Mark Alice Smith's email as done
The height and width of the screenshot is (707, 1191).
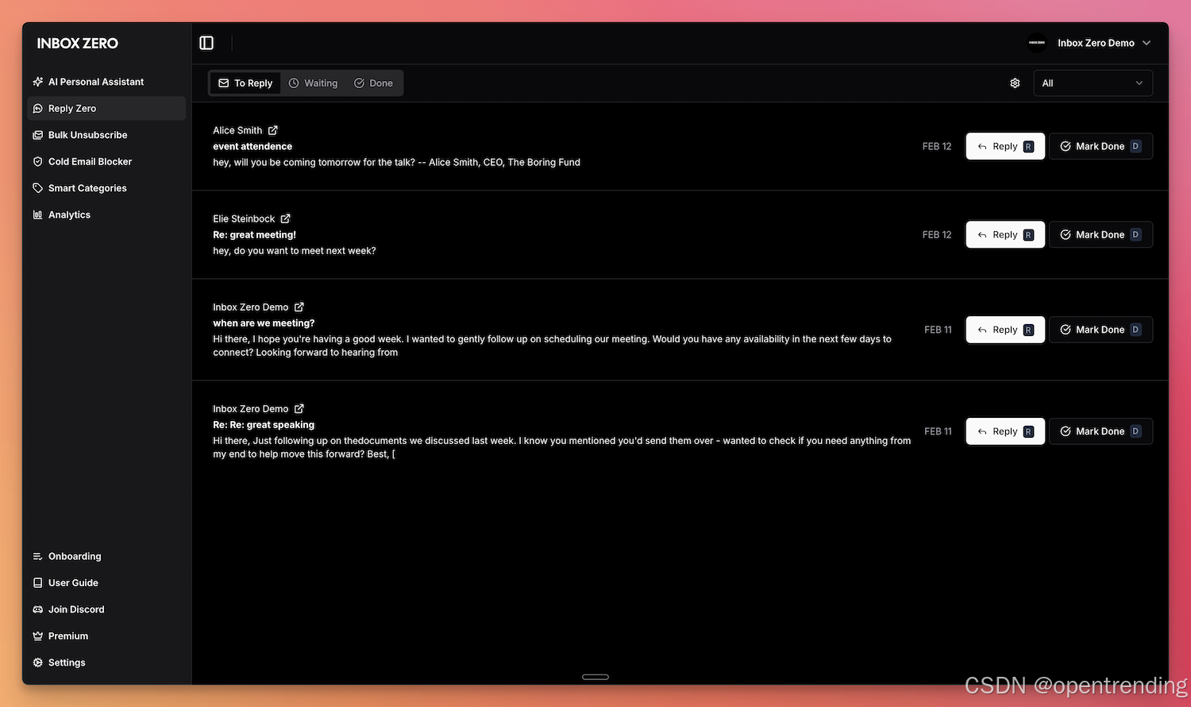(1100, 146)
